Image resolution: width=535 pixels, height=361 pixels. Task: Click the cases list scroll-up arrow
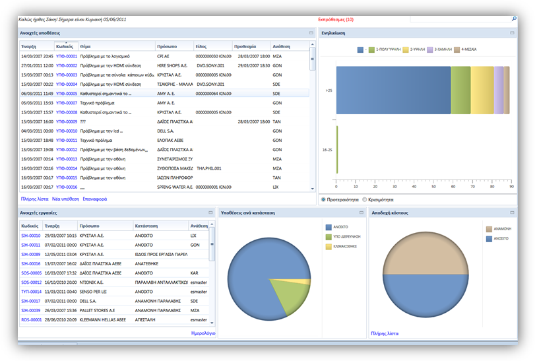(x=313, y=44)
